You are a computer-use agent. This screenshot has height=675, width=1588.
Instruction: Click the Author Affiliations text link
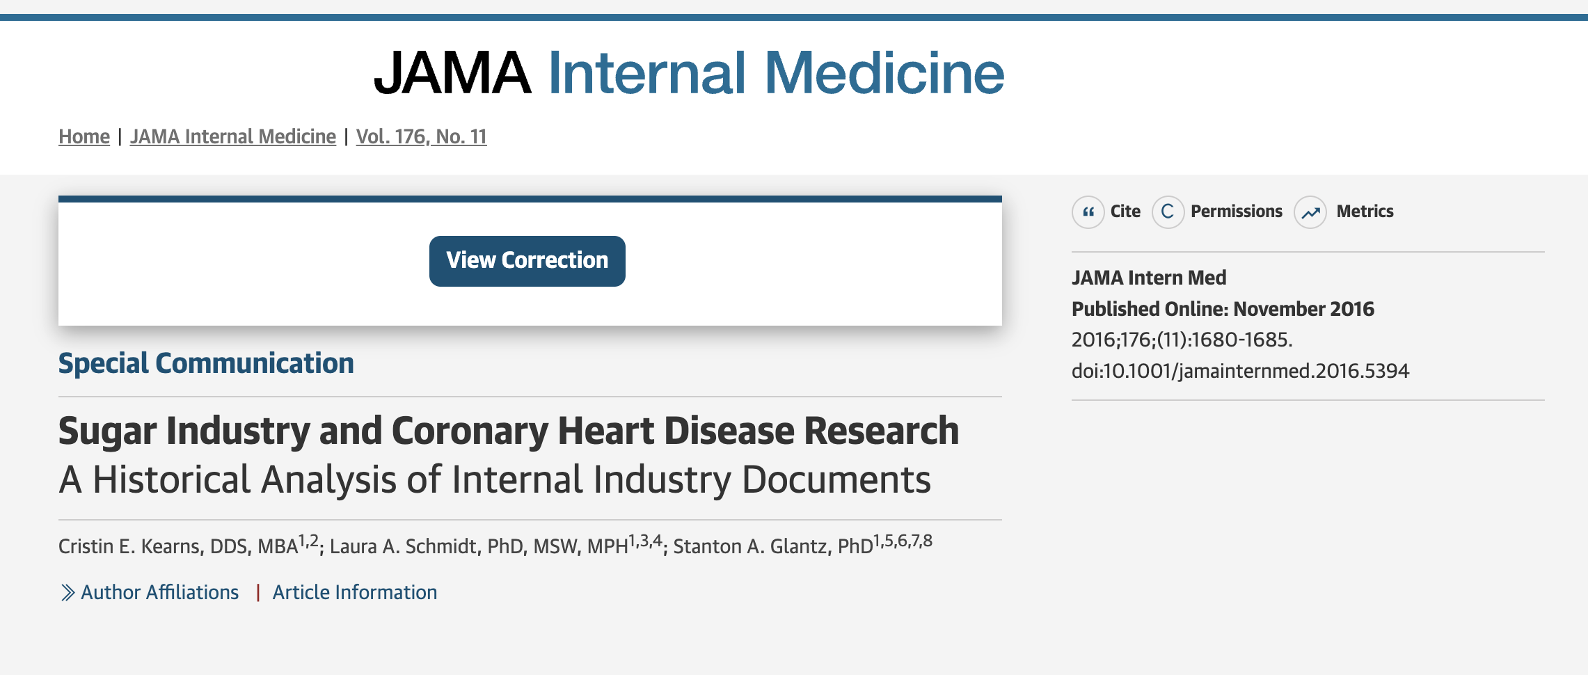coord(159,592)
